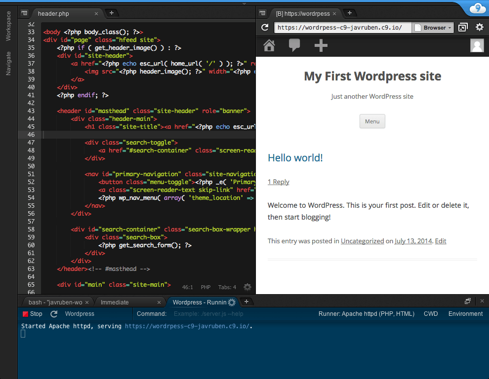Collapse the top menu bar arrow

tap(244, 4)
